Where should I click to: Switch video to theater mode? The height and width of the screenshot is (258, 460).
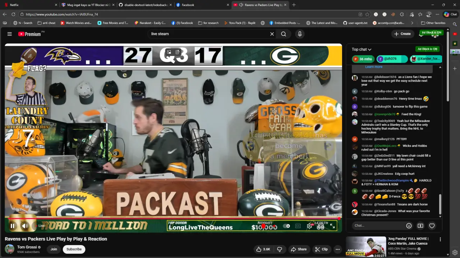pyautogui.click(x=321, y=226)
